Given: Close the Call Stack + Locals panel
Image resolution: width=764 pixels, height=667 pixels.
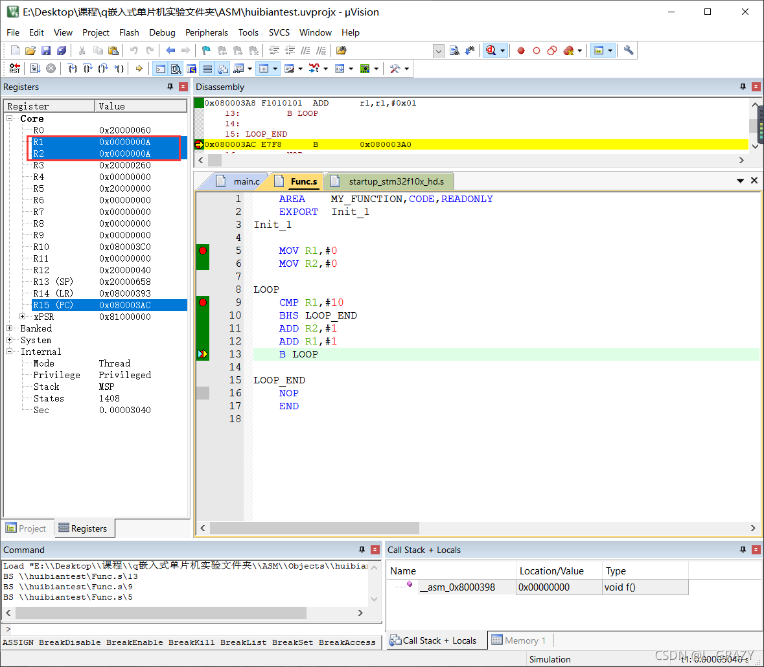Looking at the screenshot, I should click(756, 550).
